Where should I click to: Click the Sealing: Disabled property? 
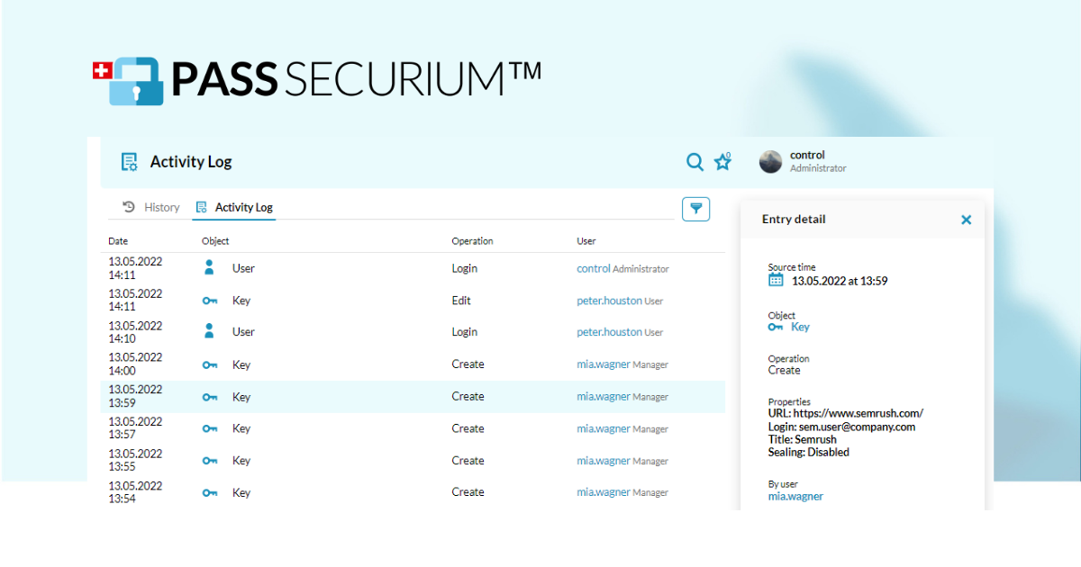tap(809, 453)
